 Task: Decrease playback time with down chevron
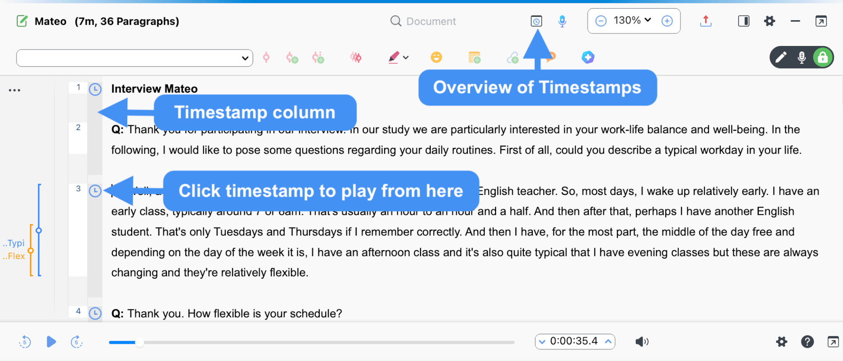(x=542, y=342)
